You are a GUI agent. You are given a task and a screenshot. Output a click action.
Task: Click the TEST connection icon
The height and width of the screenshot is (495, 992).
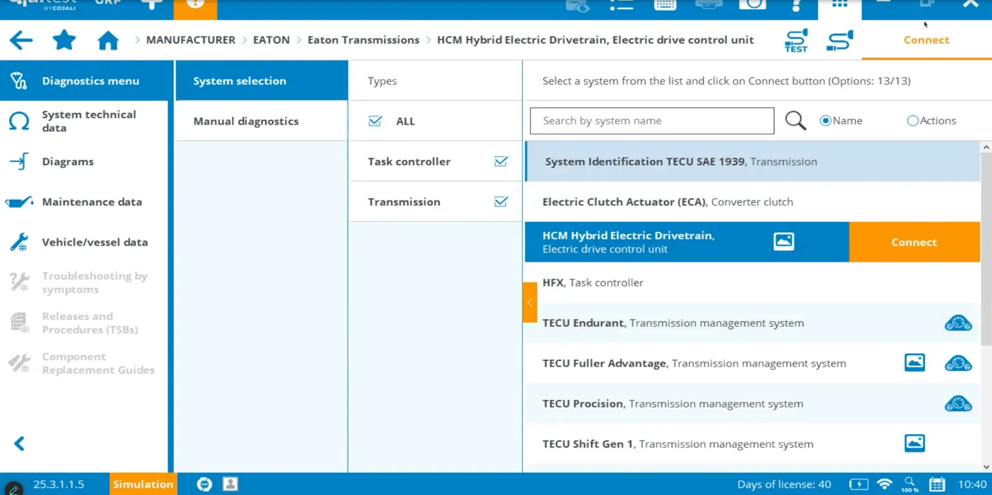click(x=796, y=40)
